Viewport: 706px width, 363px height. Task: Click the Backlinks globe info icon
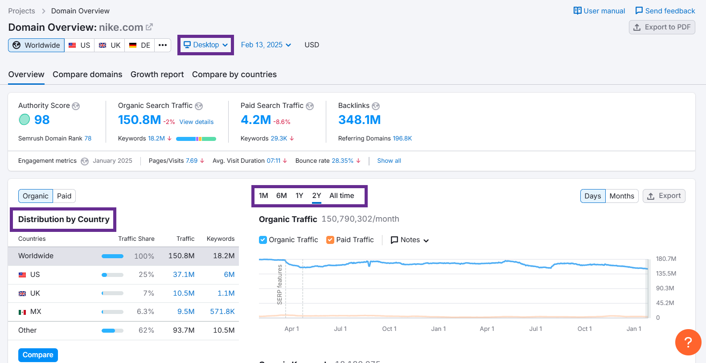click(376, 106)
